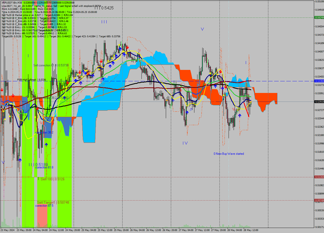Click the '23 May 20:00' time axis label
The height and width of the screenshot is (233, 324).
coord(24,230)
